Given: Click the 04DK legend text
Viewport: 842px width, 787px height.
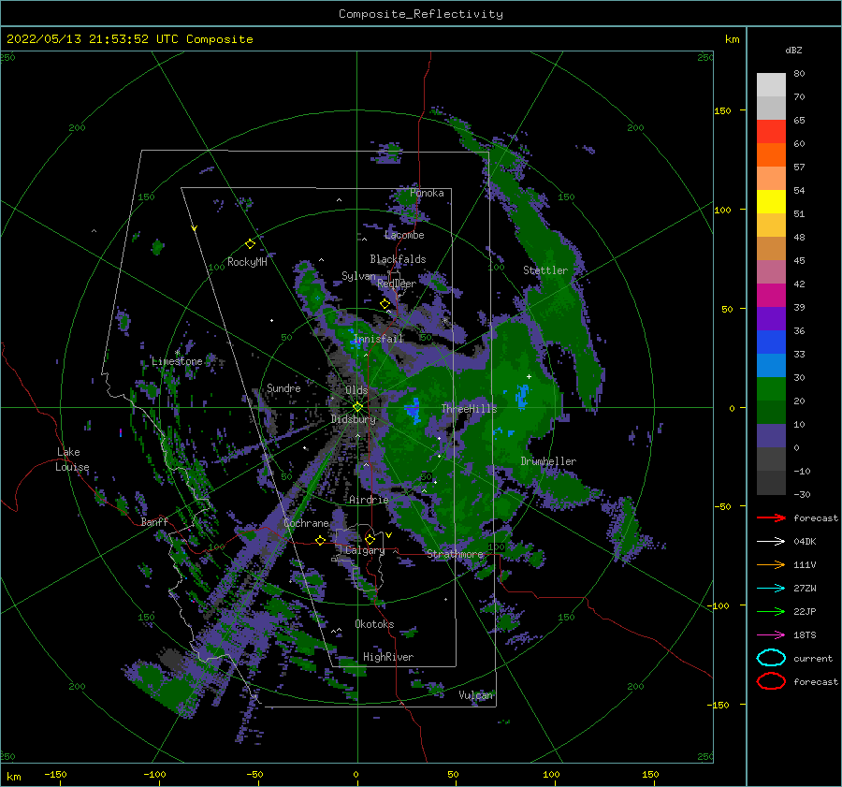Looking at the screenshot, I should click(x=805, y=542).
